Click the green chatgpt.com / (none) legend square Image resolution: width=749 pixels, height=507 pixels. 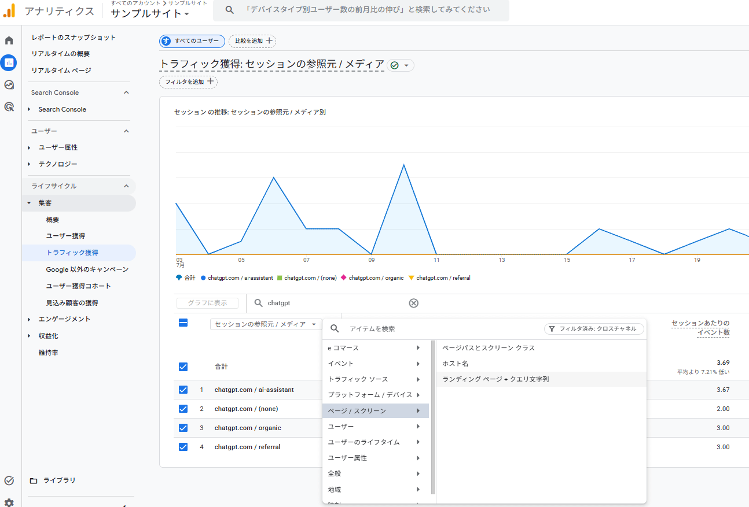click(x=280, y=278)
